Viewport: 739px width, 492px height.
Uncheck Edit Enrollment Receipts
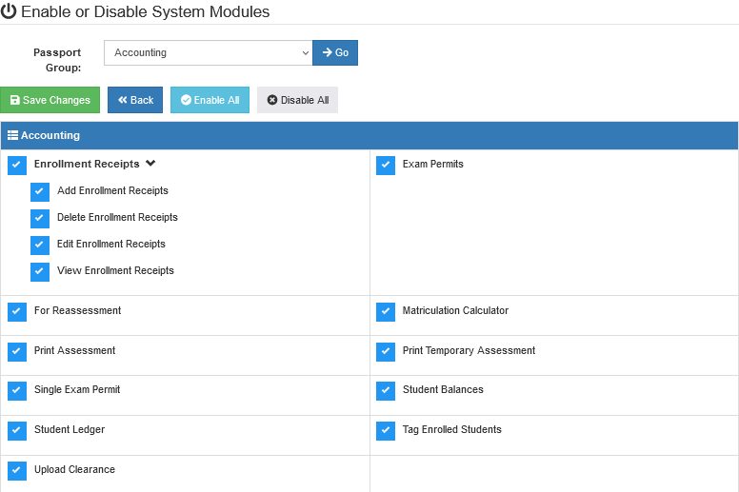40,246
